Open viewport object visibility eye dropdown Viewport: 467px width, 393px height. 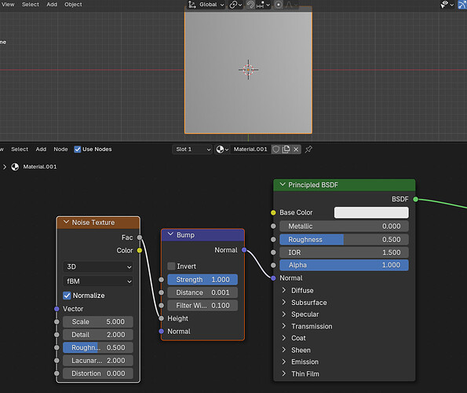447,5
